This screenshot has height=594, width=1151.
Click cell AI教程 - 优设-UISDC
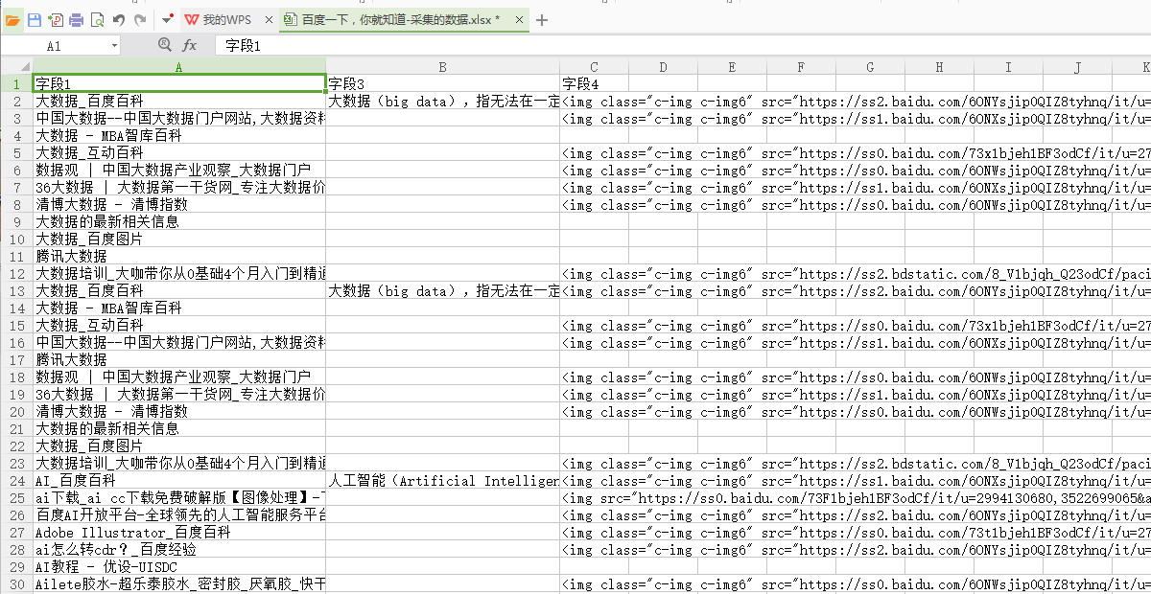(179, 566)
